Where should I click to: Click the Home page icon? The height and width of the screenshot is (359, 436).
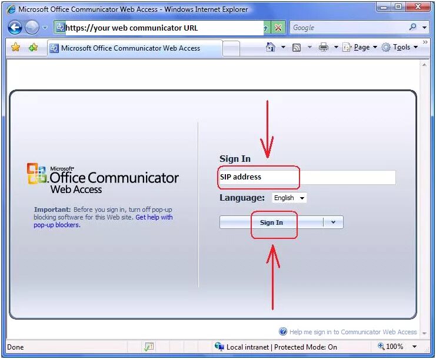(x=271, y=47)
